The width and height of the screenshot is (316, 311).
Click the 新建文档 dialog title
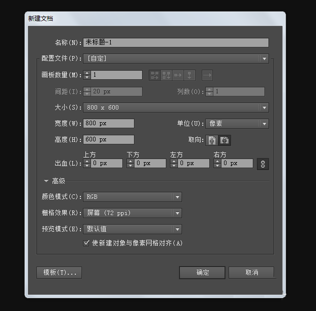tap(40, 19)
